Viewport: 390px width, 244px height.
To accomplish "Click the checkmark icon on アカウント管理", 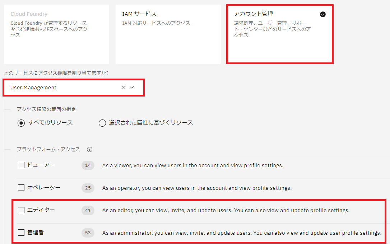I will 322,14.
